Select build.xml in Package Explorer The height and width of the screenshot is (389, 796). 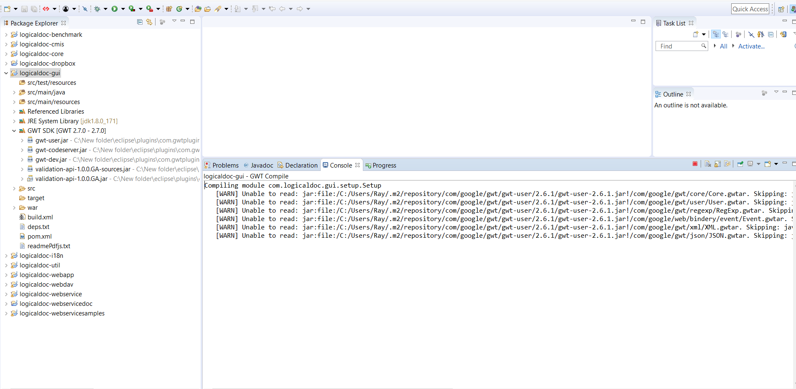tap(36, 217)
